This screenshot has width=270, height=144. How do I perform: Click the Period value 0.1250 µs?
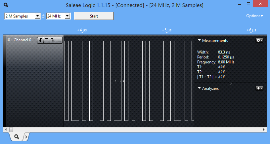(x=226, y=57)
